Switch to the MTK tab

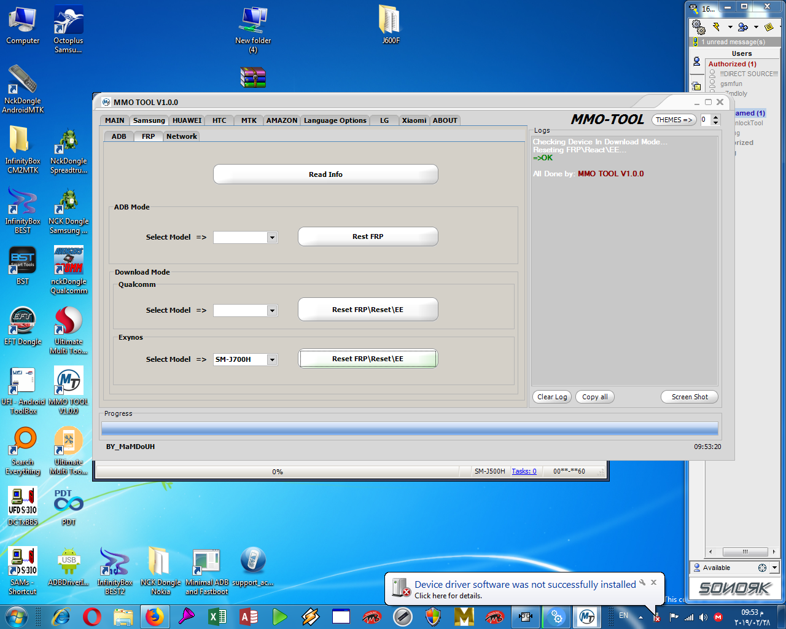coord(249,121)
